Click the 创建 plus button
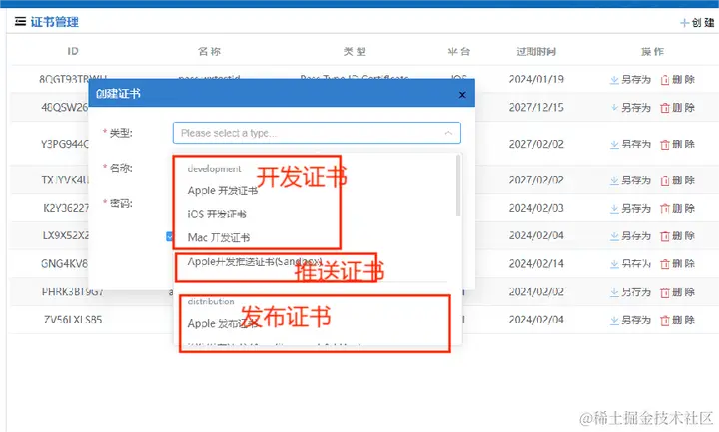The height and width of the screenshot is (432, 719). (697, 22)
